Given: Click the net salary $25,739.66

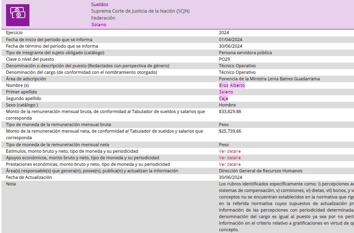Looking at the screenshot, I should click(230, 131).
